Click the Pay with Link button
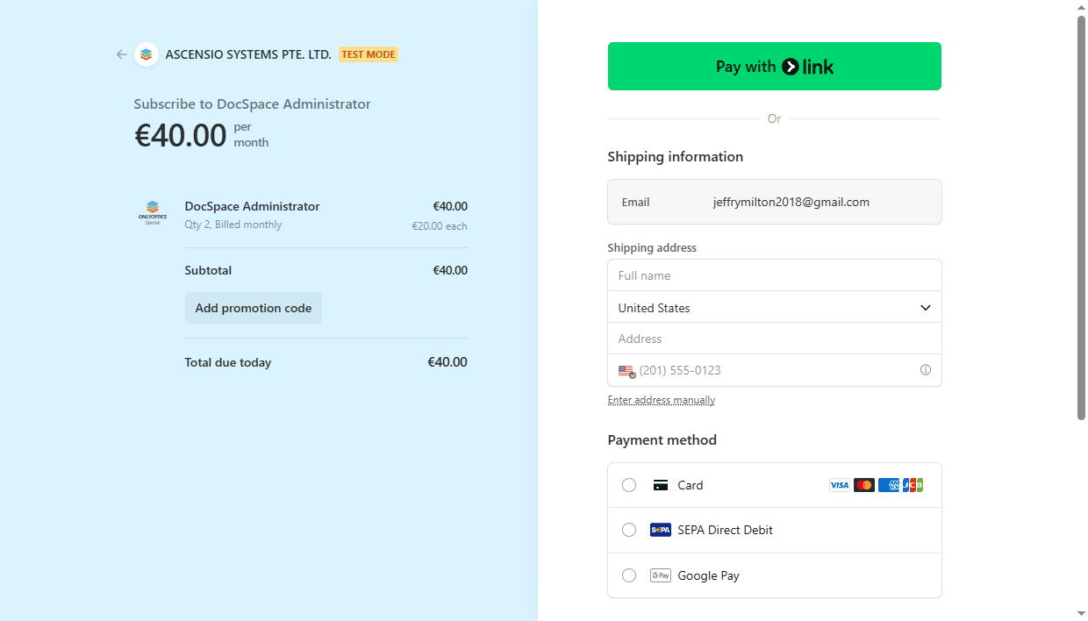This screenshot has height=621, width=1088. click(x=775, y=66)
